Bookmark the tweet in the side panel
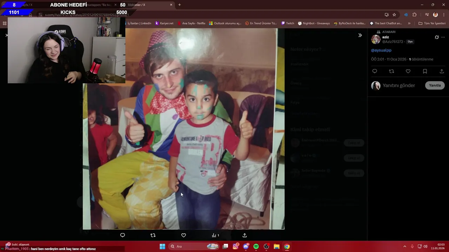The image size is (449, 252). click(425, 71)
